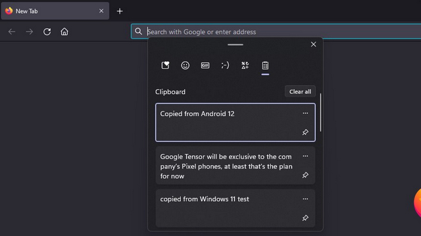
Task: Click the clipboard panel scrollbar
Action: coord(320,112)
